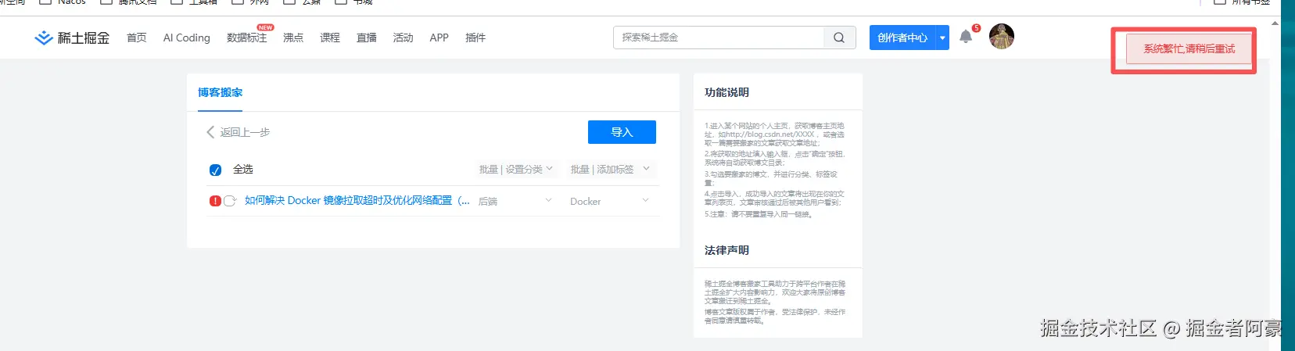
Task: Open the 如何解决 Docker 镜像拉取超时 article link
Action: point(357,201)
